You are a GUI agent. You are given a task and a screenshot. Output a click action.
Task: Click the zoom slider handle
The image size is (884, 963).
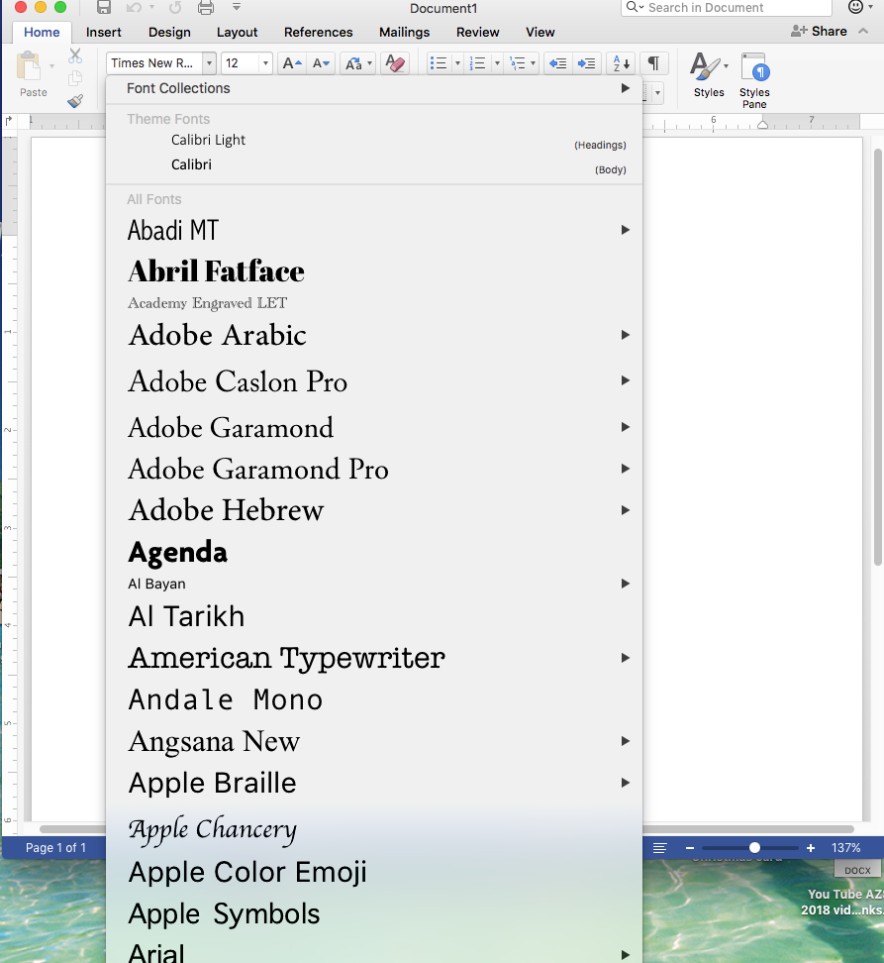[754, 848]
